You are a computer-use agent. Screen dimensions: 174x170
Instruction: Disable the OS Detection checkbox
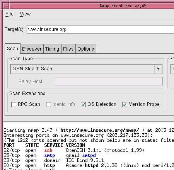point(83,104)
